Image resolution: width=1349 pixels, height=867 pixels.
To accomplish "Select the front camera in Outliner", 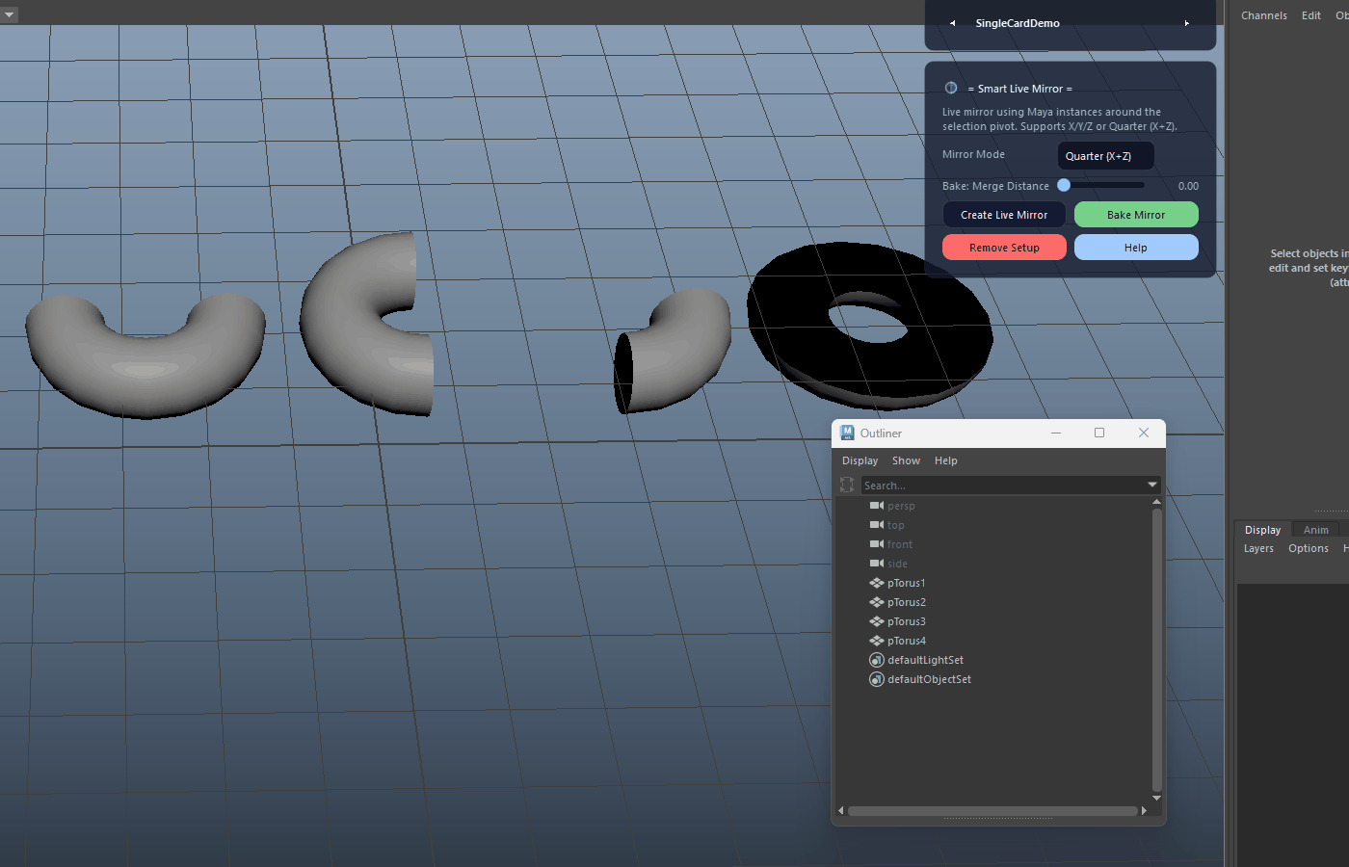I will point(899,544).
